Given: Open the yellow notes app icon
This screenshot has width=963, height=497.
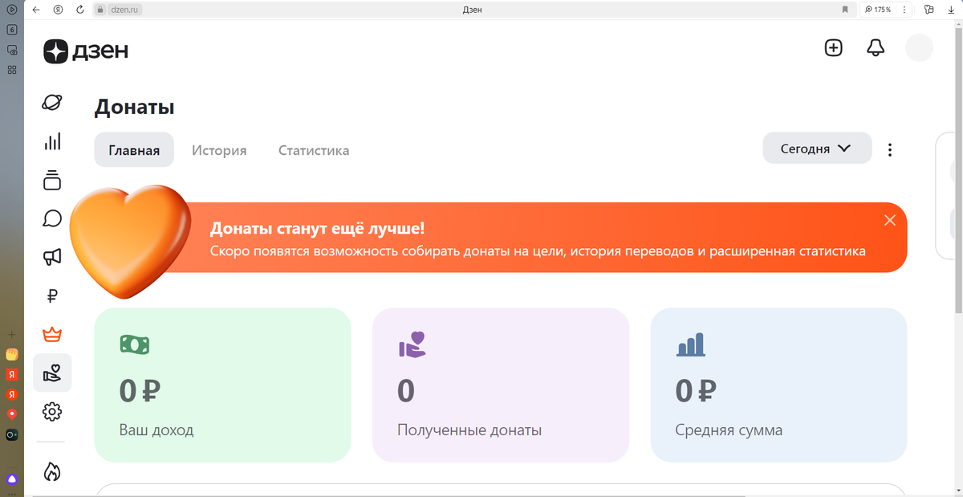Looking at the screenshot, I should (x=12, y=354).
